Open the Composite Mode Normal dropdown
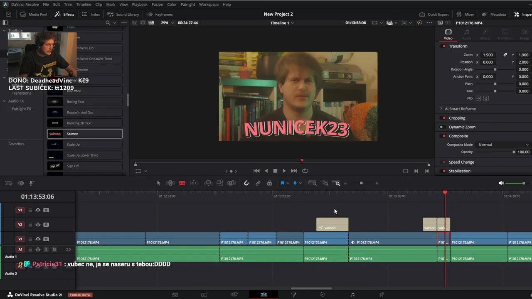The width and height of the screenshot is (532, 299). coord(503,145)
